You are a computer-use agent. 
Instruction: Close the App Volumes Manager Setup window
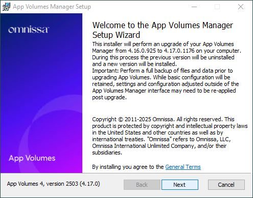tap(241, 7)
